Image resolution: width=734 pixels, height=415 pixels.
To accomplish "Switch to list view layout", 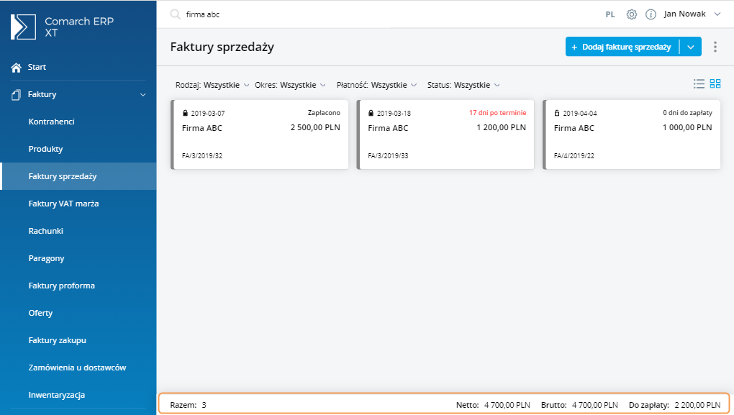I will [x=699, y=84].
